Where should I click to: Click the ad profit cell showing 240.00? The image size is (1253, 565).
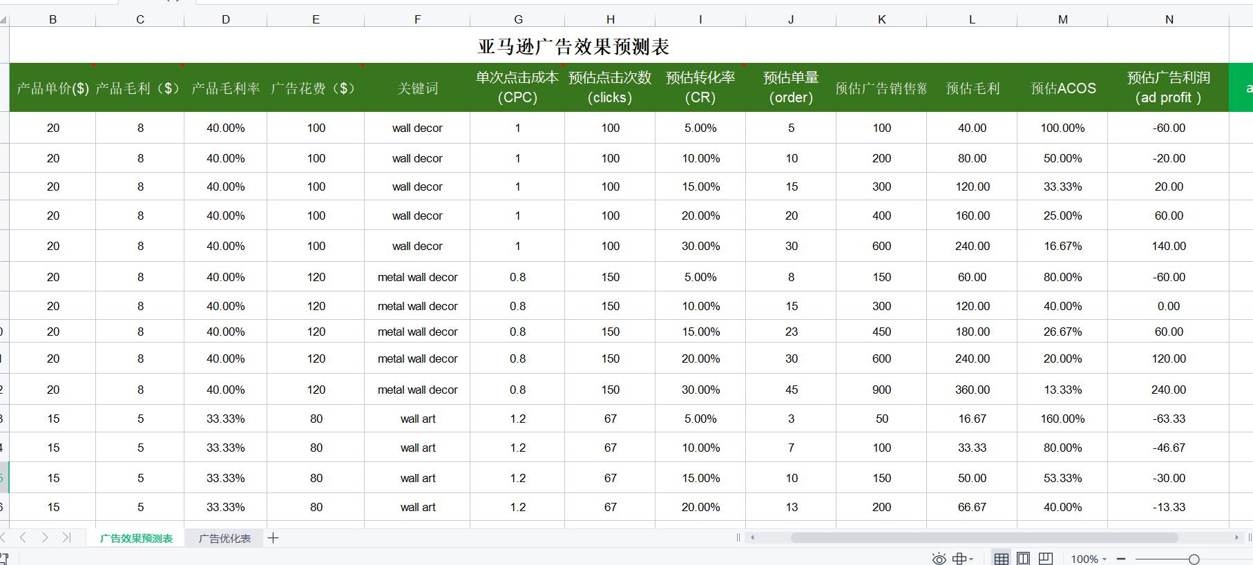(1169, 390)
